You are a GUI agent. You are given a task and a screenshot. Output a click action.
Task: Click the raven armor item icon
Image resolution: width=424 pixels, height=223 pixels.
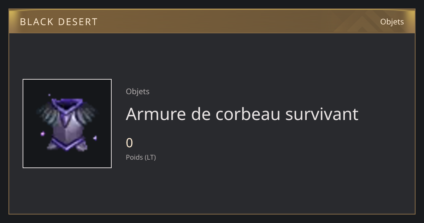pos(67,124)
